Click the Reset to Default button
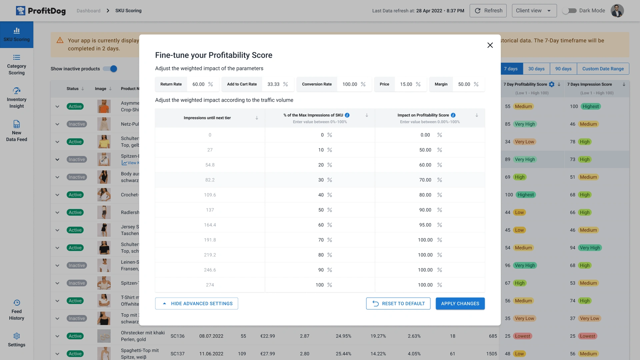 pyautogui.click(x=398, y=303)
